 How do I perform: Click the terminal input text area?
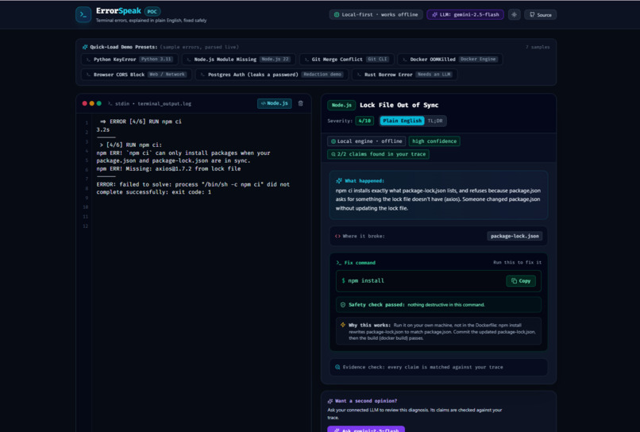point(201,272)
